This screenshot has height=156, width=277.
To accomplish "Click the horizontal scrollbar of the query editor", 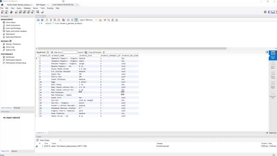I will pos(132,48).
